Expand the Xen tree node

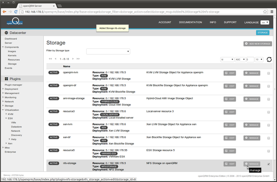click(x=6, y=143)
